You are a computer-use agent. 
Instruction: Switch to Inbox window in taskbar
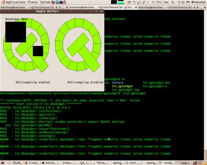coord(66,163)
